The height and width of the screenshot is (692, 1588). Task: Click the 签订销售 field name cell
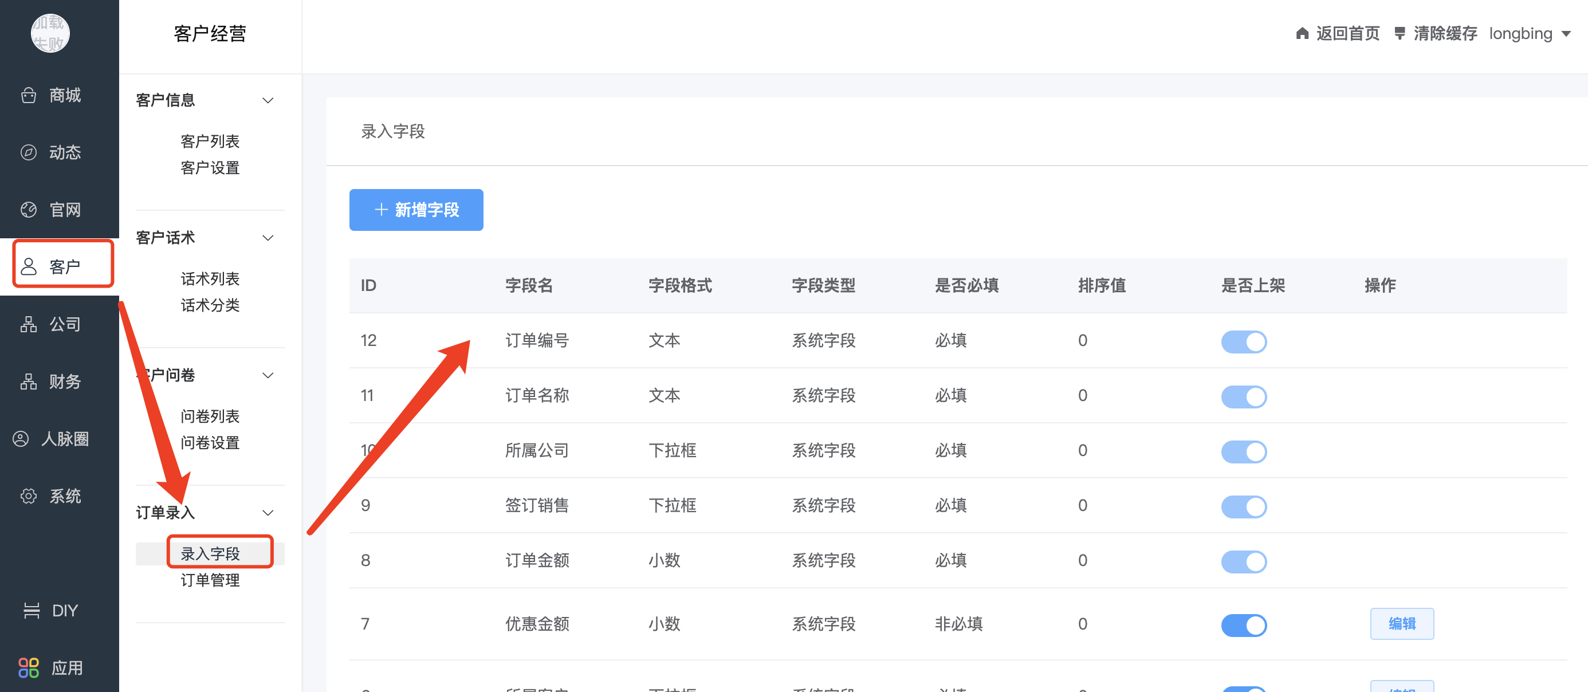[537, 505]
